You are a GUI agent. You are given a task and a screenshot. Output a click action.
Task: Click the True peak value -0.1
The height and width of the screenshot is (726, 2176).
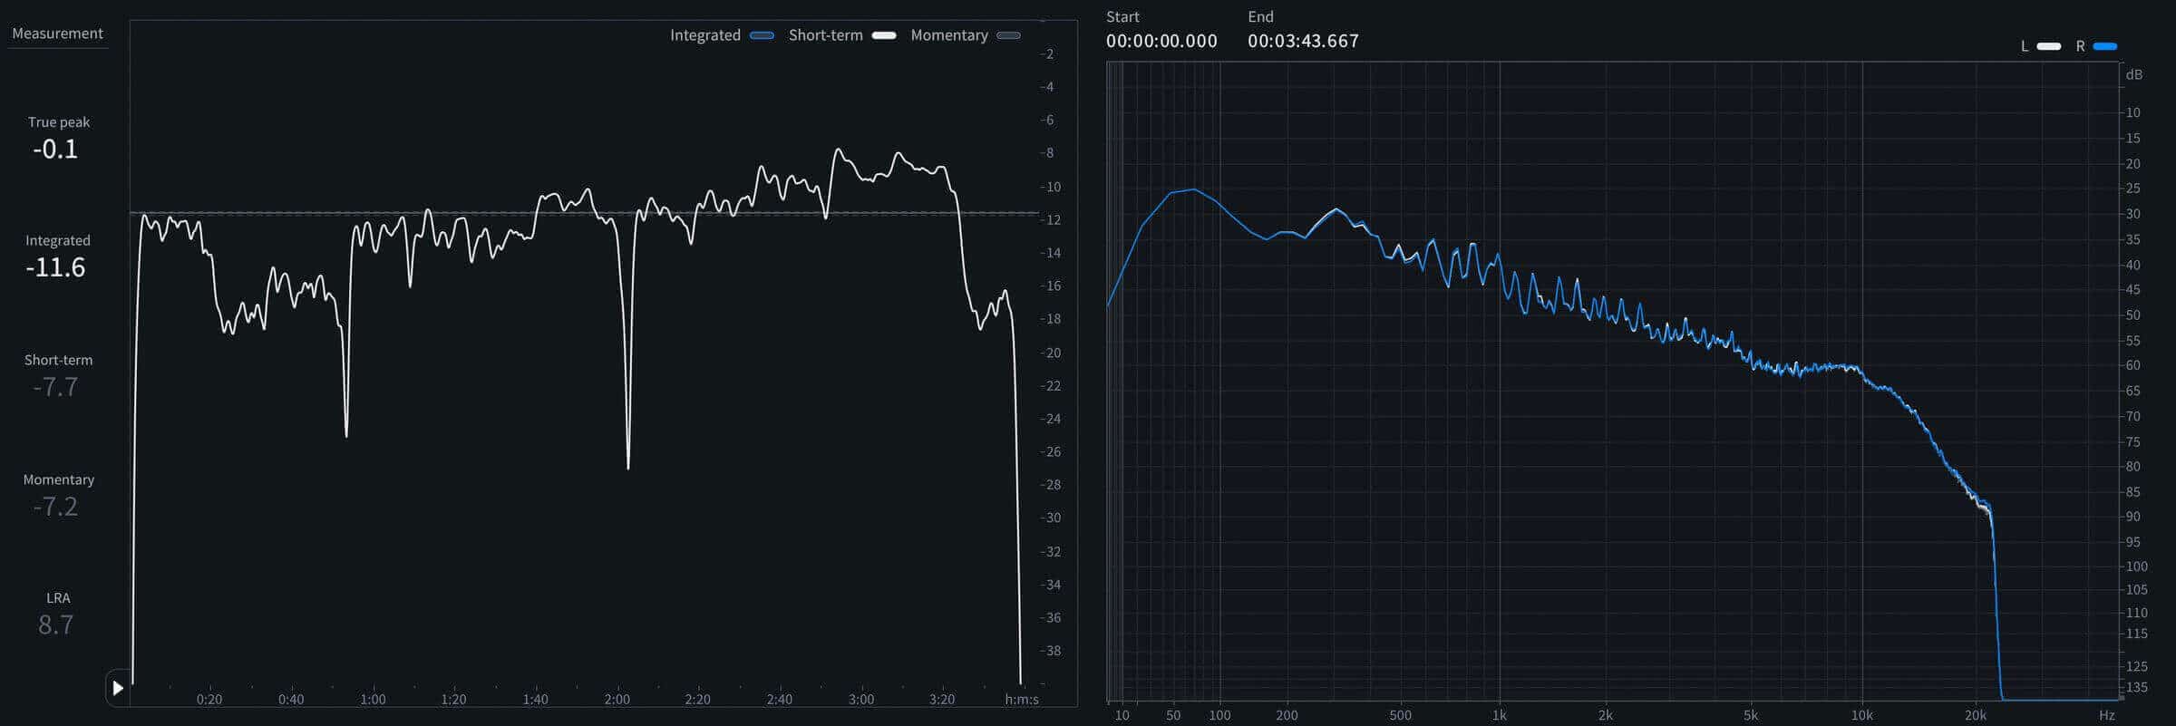pyautogui.click(x=55, y=150)
